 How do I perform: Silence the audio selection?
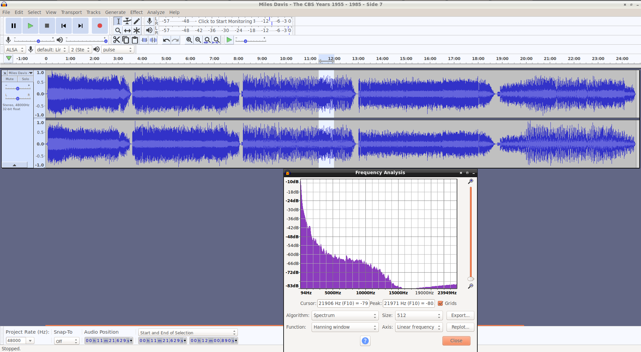point(153,40)
